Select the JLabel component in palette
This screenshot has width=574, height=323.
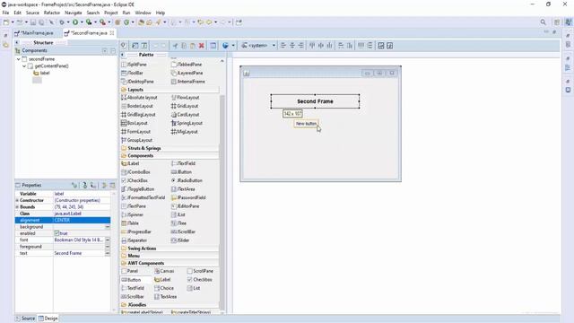click(130, 163)
